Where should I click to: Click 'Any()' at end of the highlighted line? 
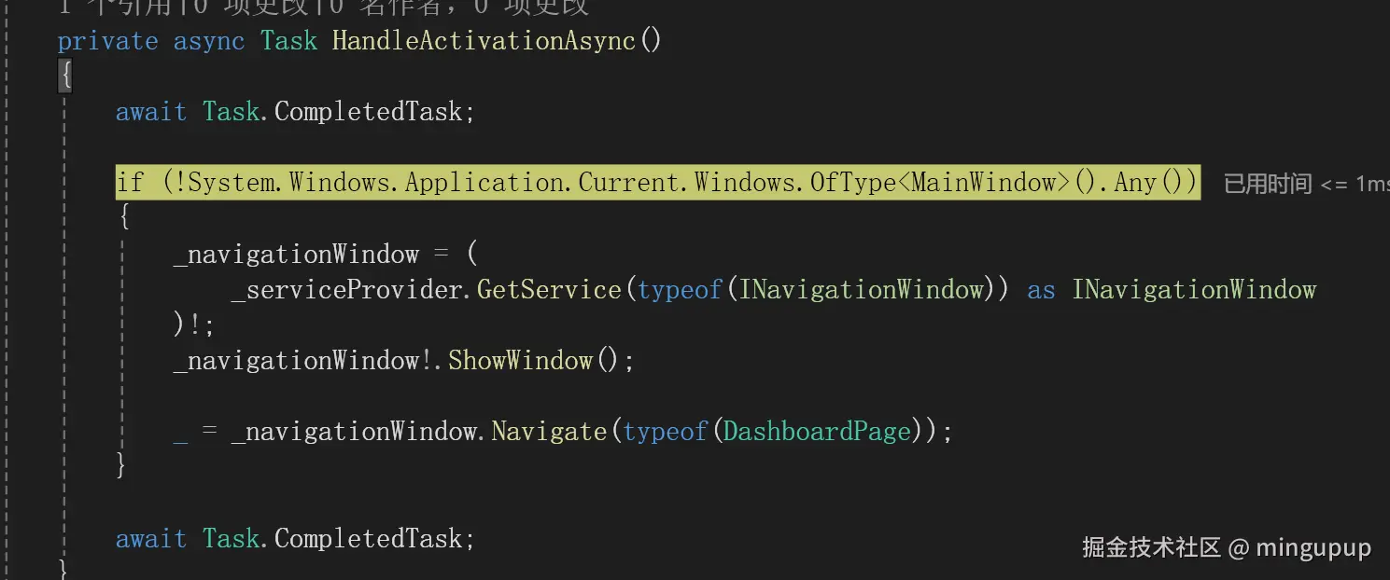click(1148, 183)
